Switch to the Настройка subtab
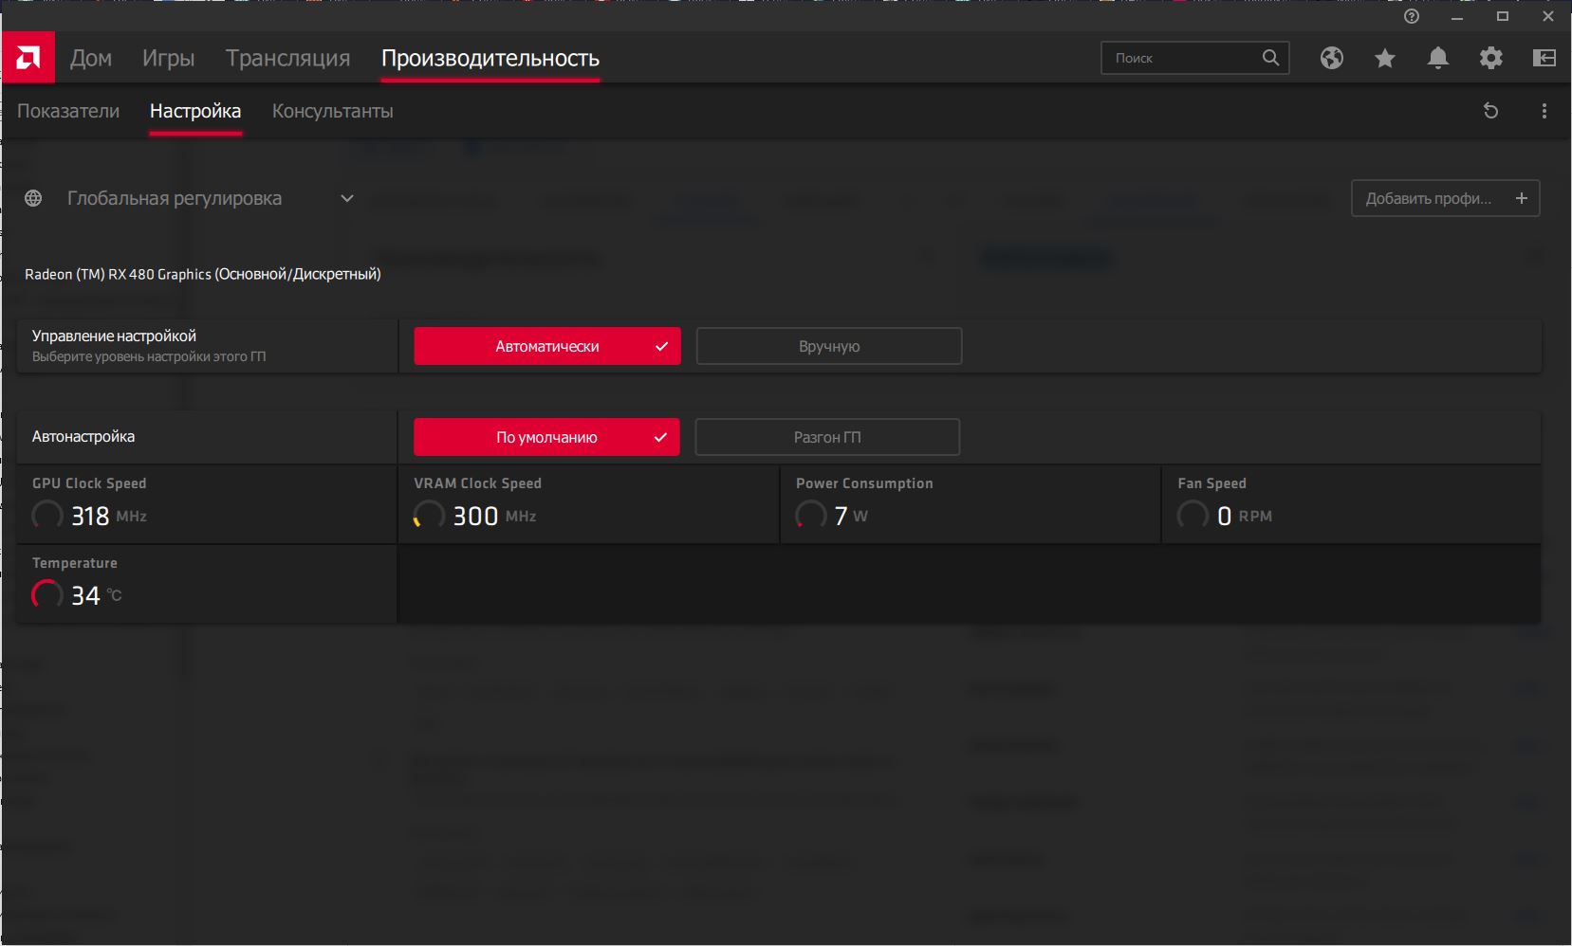This screenshot has width=1572, height=946. 195,111
